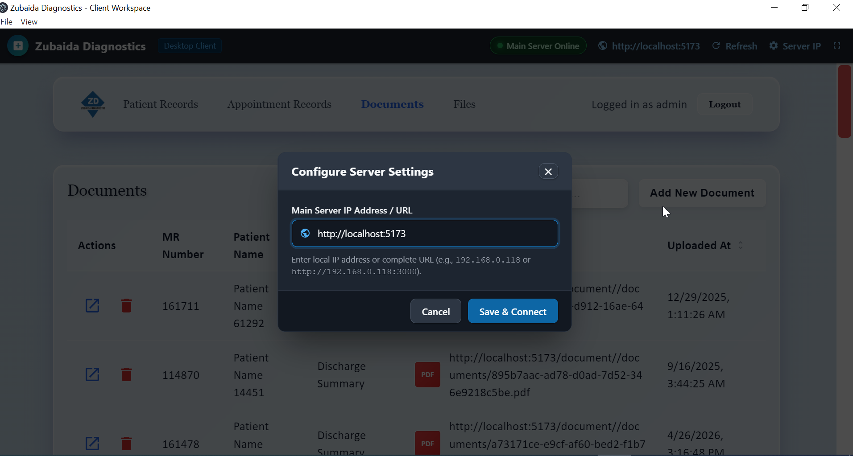Click the globe icon in URL field
The width and height of the screenshot is (853, 456).
coord(305,233)
